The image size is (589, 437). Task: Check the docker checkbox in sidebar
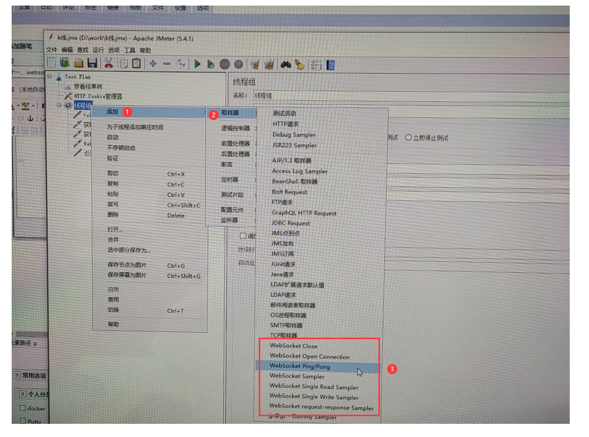coord(22,408)
